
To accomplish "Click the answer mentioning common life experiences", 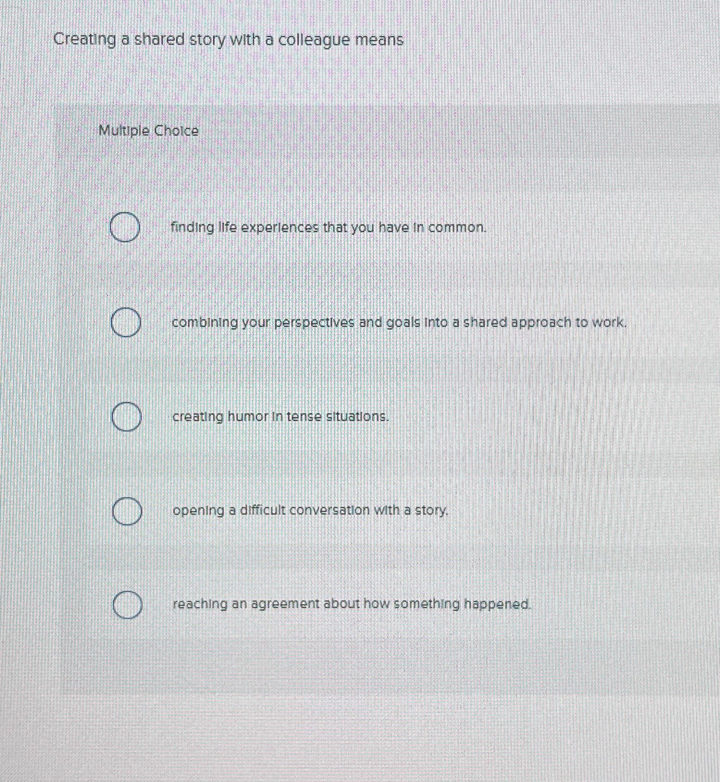I will tap(329, 228).
